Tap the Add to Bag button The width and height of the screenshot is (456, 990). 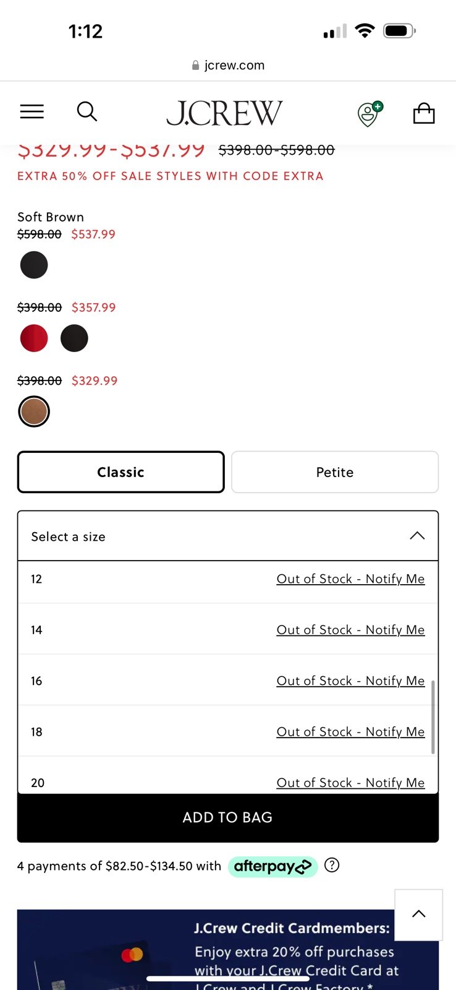(228, 817)
